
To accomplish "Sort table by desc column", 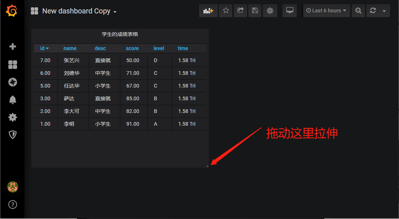I will click(100, 48).
